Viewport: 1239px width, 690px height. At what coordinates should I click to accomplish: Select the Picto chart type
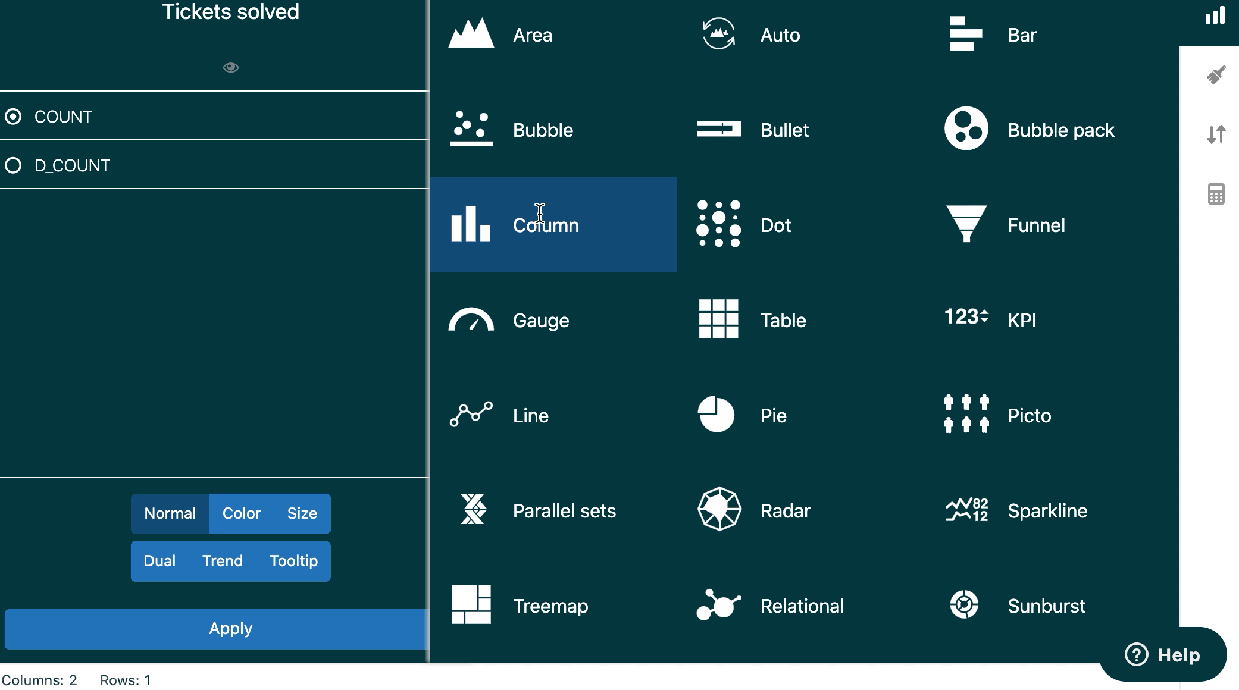pos(1029,414)
